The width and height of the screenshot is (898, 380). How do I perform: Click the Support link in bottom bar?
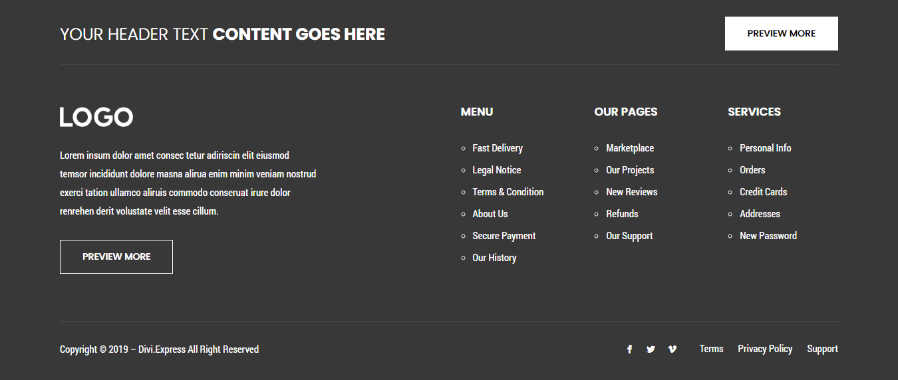pos(822,349)
